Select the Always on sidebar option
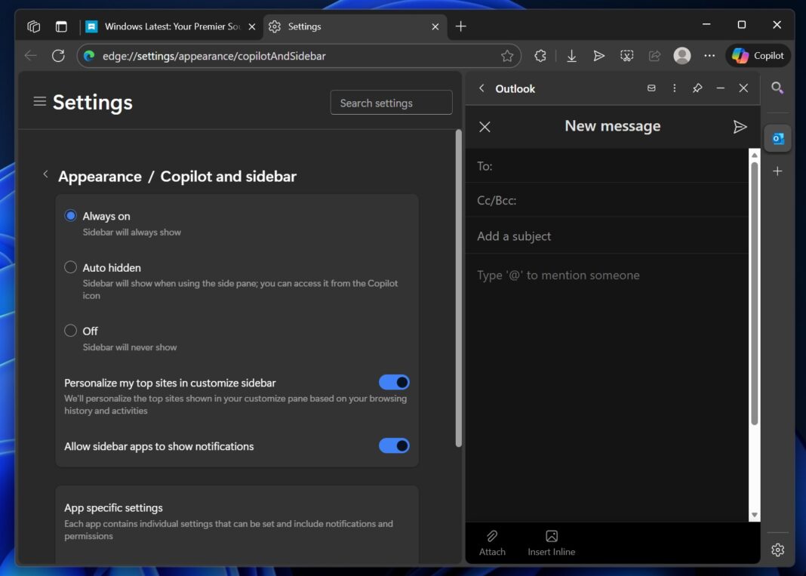Screen dimensions: 806x576 tap(70, 214)
